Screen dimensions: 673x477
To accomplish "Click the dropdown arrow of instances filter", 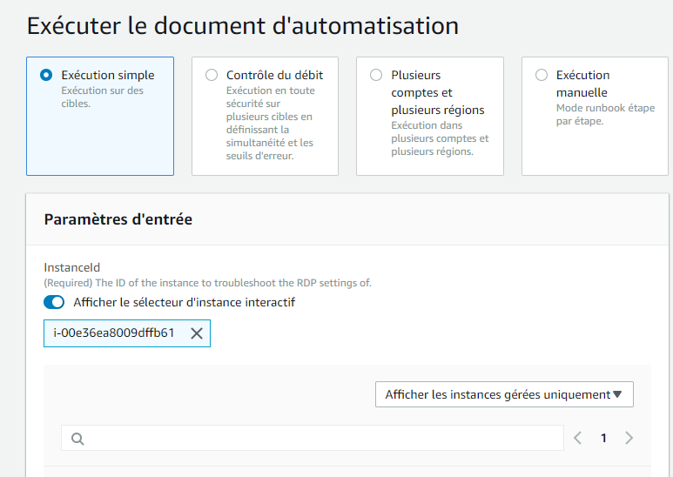I will coord(617,394).
